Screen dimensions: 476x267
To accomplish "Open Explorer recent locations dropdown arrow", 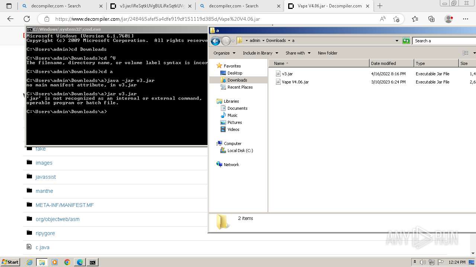I will click(x=233, y=41).
